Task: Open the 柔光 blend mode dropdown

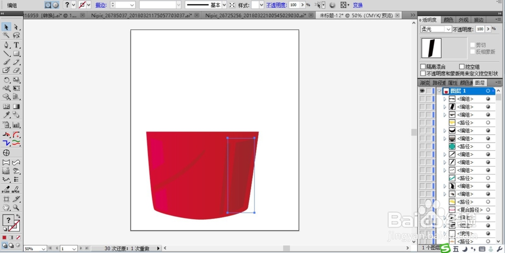Action: [x=436, y=29]
